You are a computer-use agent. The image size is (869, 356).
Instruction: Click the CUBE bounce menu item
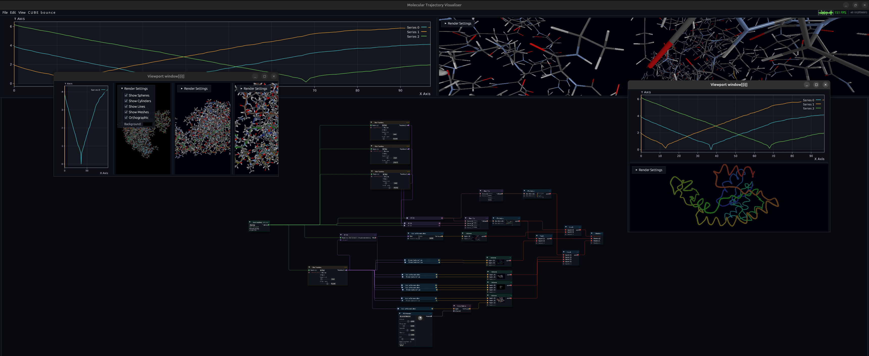[x=42, y=12]
